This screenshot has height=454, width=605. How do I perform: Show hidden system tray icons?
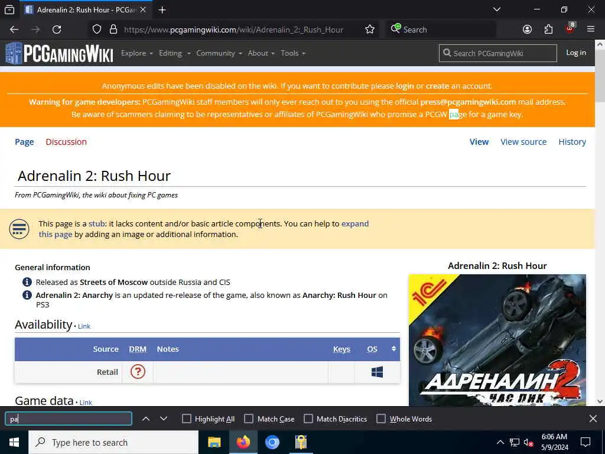500,442
